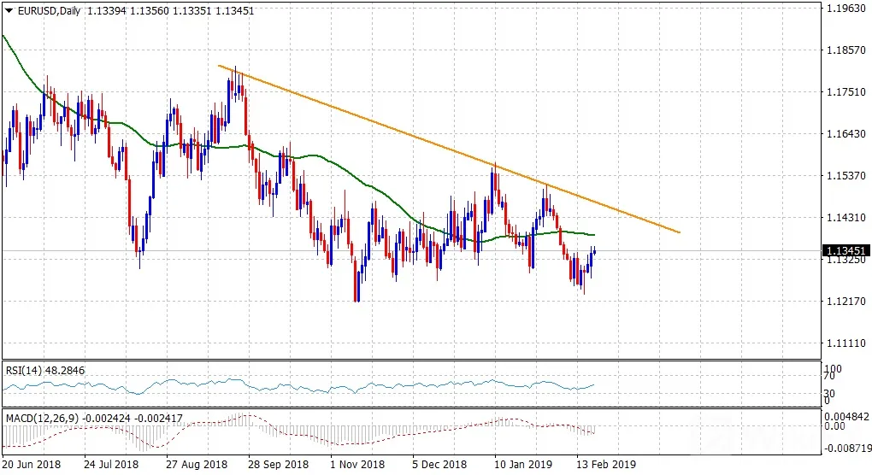Click the RSI(14) 48.2846 indicator label
The height and width of the screenshot is (475, 872).
tap(45, 370)
